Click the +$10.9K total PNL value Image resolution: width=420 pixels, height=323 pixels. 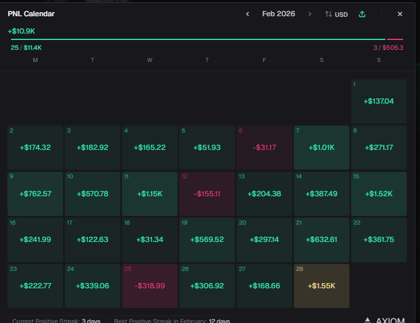coord(21,31)
